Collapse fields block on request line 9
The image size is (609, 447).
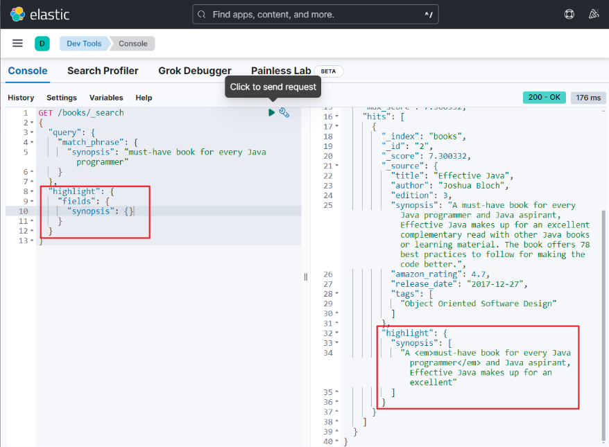click(32, 201)
